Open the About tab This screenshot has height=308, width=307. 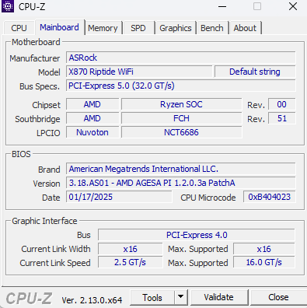[x=245, y=28]
